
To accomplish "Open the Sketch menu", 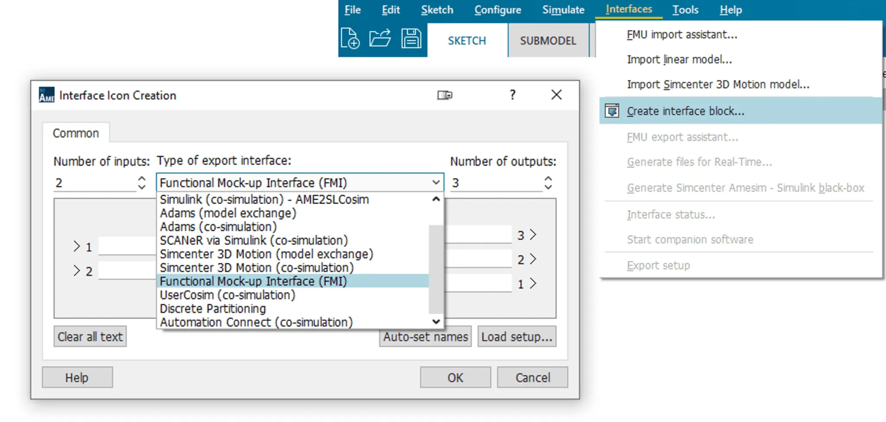I will (437, 10).
